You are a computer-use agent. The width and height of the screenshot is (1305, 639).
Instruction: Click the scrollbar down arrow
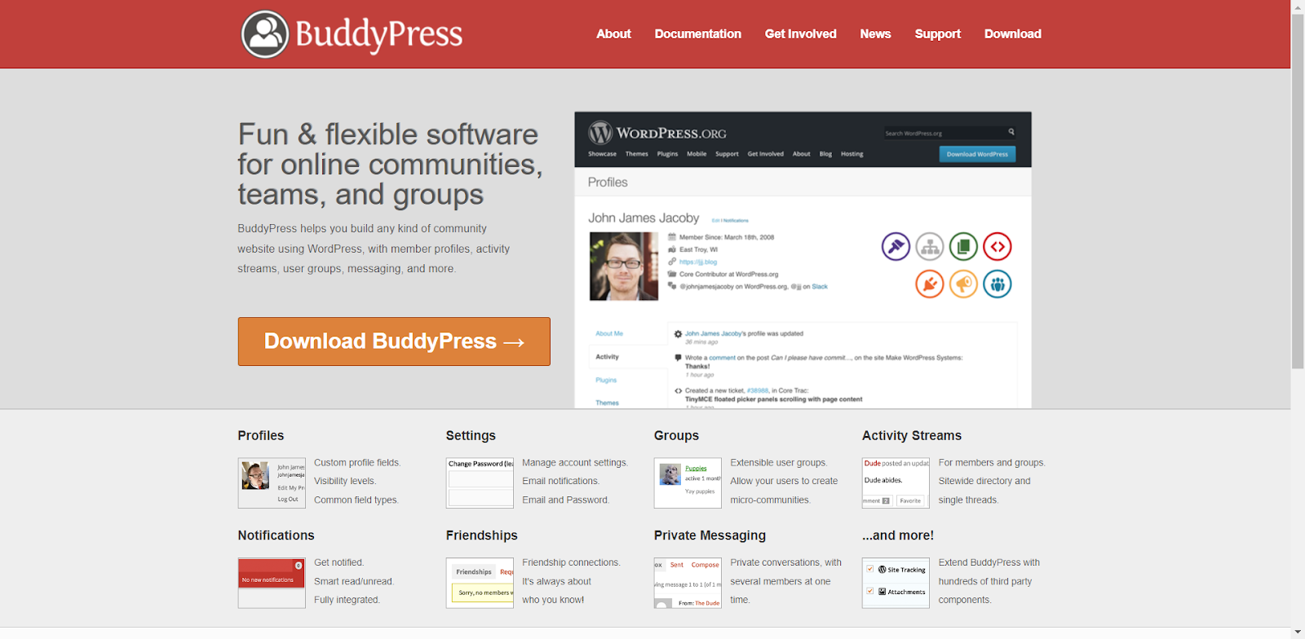point(1298,632)
